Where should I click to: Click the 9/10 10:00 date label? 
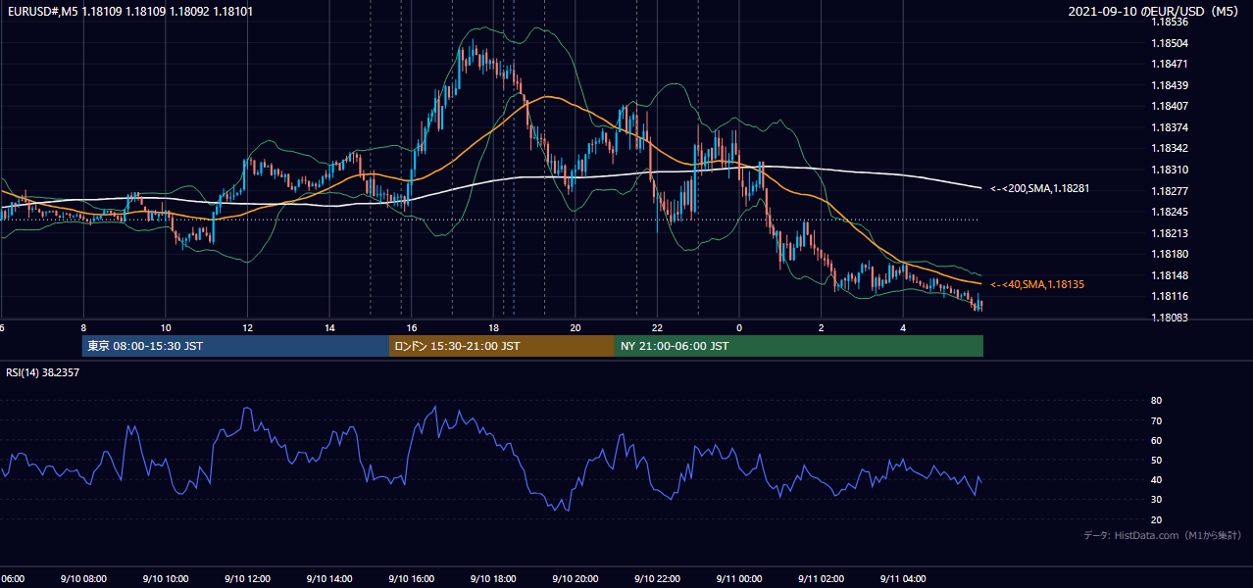tap(165, 579)
